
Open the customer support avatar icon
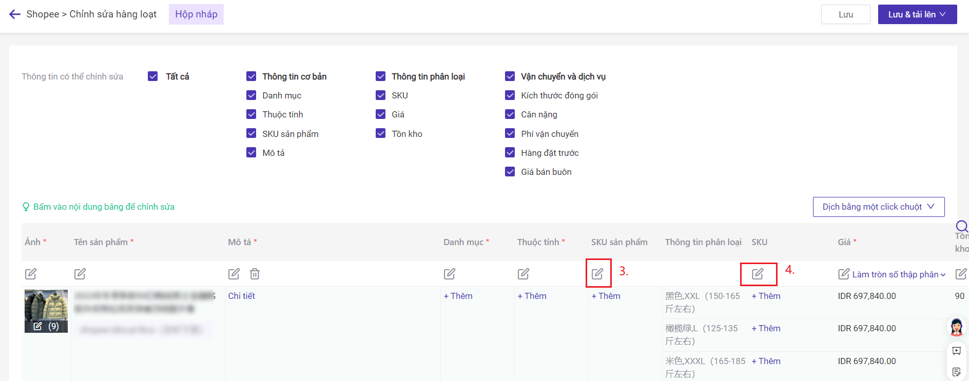click(x=956, y=327)
